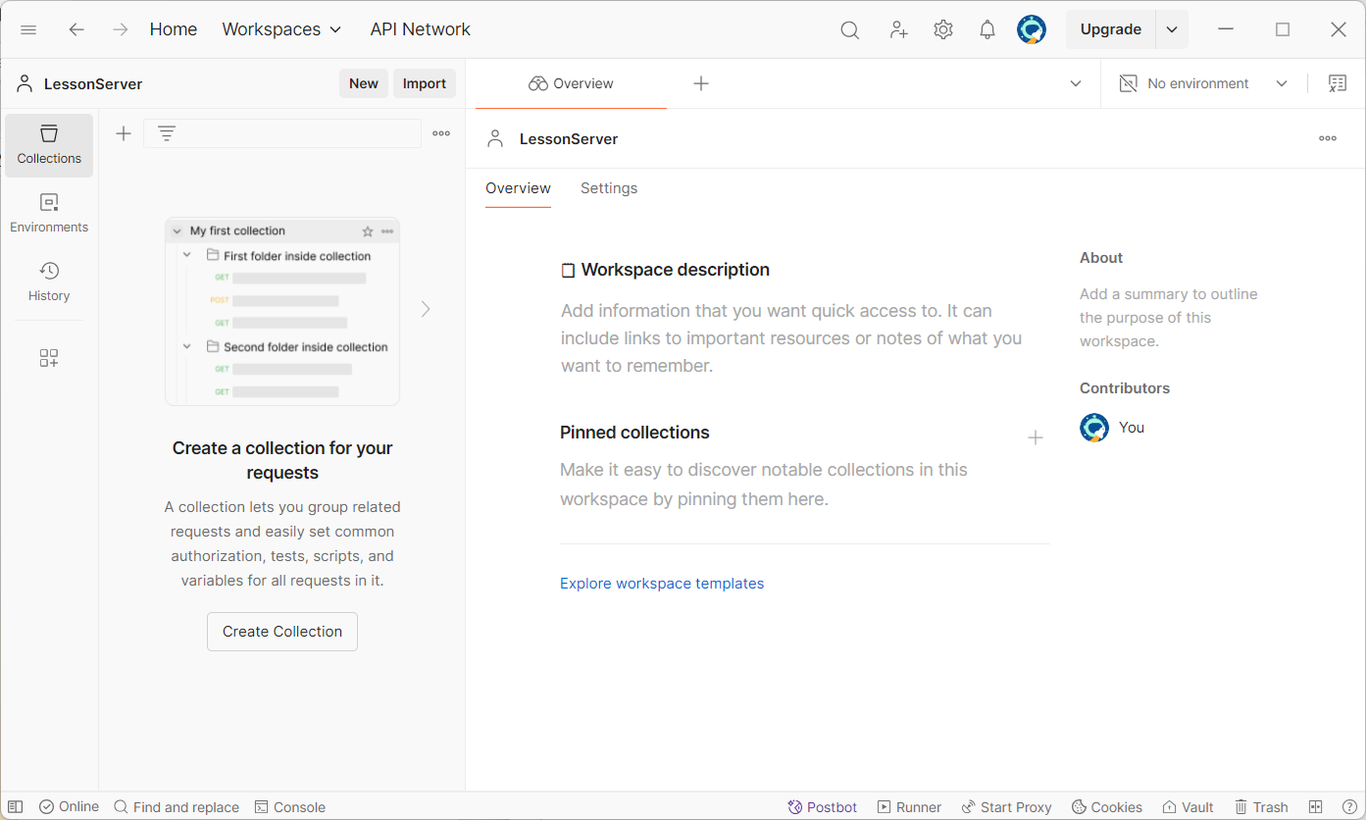This screenshot has height=820, width=1366.
Task: Open History in the sidebar
Action: tap(49, 282)
